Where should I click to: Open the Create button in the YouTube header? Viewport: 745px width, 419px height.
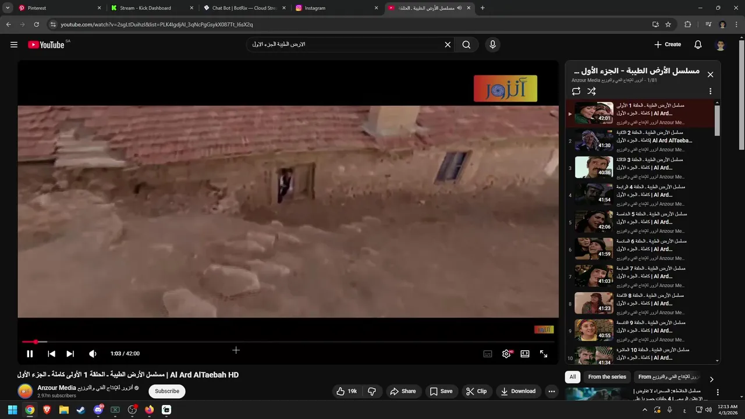668,45
